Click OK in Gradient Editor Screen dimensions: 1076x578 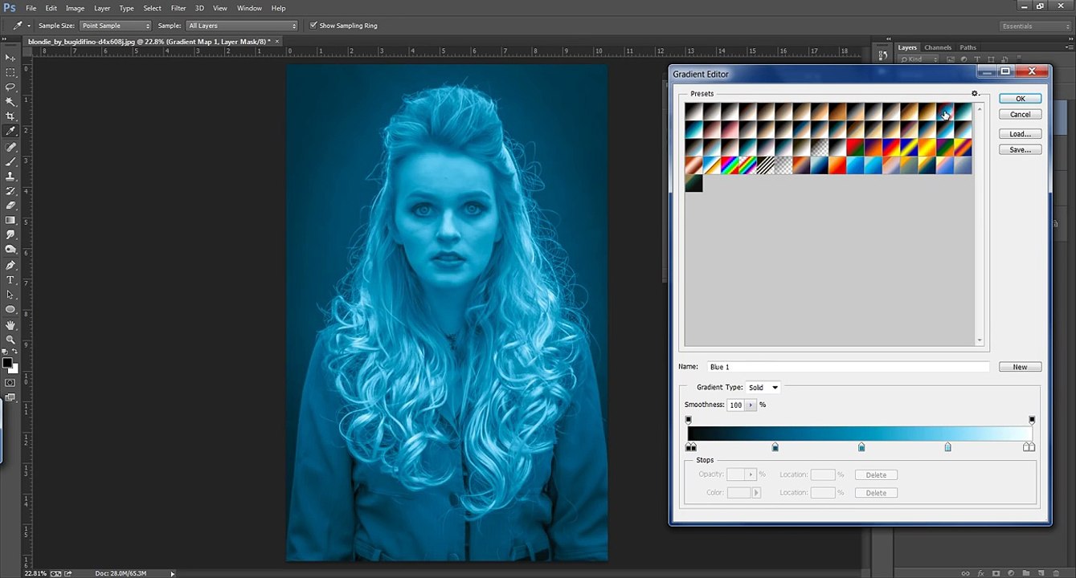coord(1020,99)
